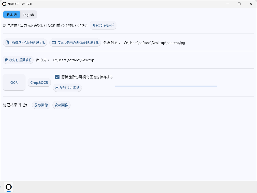
Task: Start recognition with the OCR button
Action: 14,82
